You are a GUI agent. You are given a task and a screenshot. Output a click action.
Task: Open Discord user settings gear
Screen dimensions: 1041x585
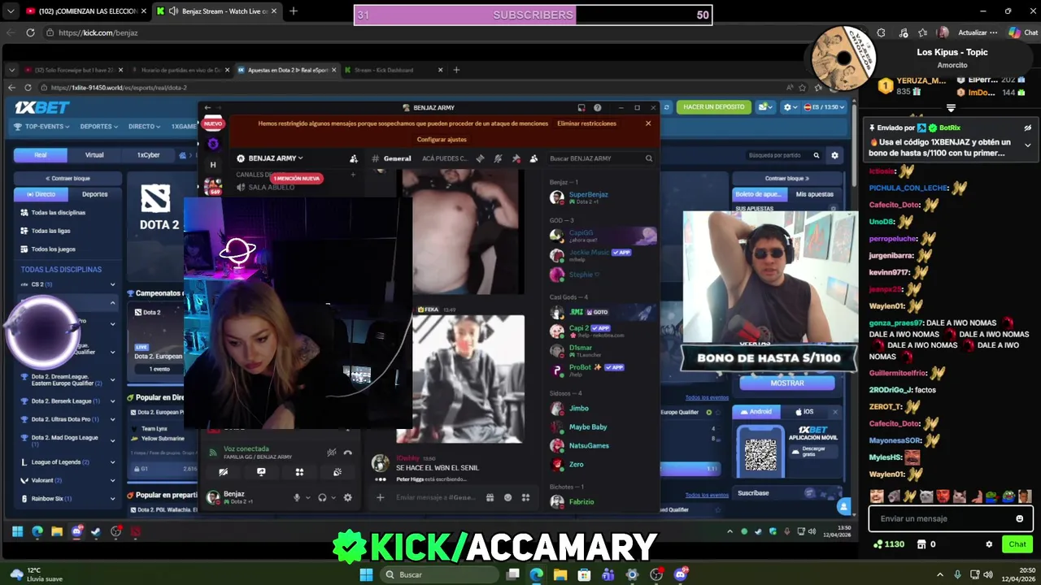pos(347,497)
